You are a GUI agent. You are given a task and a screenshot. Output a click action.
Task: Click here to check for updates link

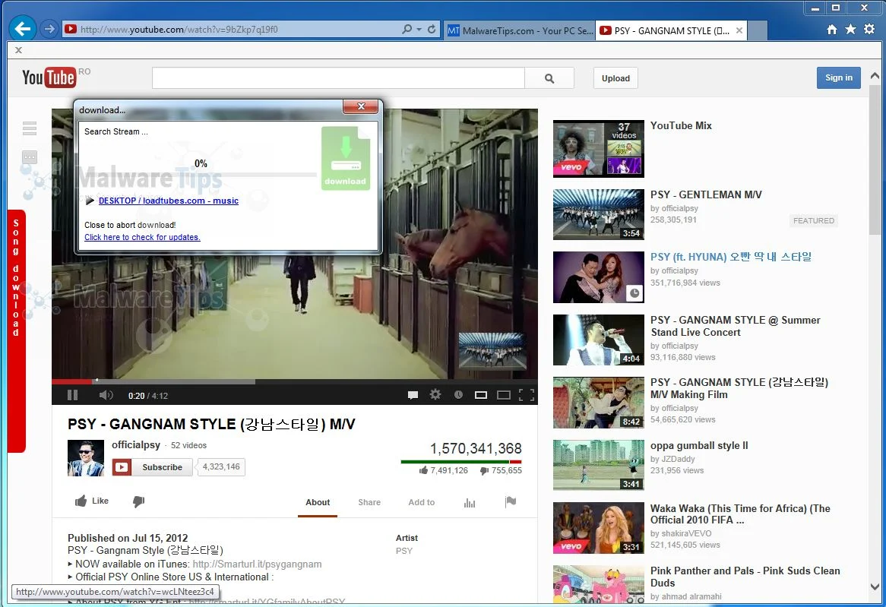[142, 237]
